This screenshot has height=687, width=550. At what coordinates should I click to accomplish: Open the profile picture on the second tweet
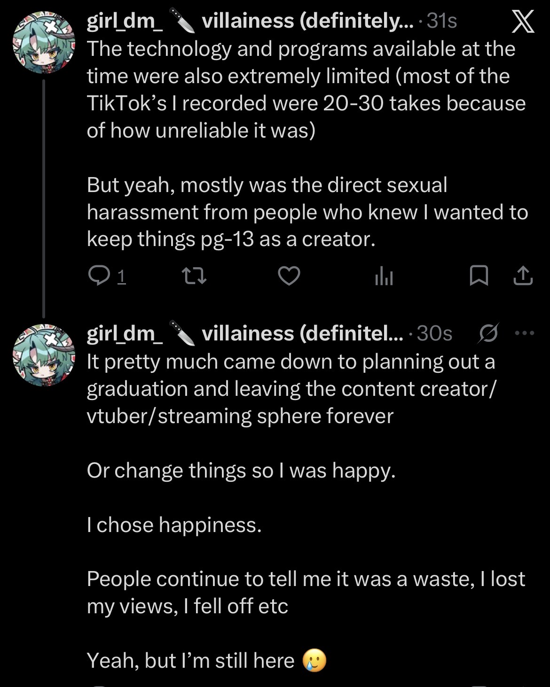pyautogui.click(x=44, y=355)
